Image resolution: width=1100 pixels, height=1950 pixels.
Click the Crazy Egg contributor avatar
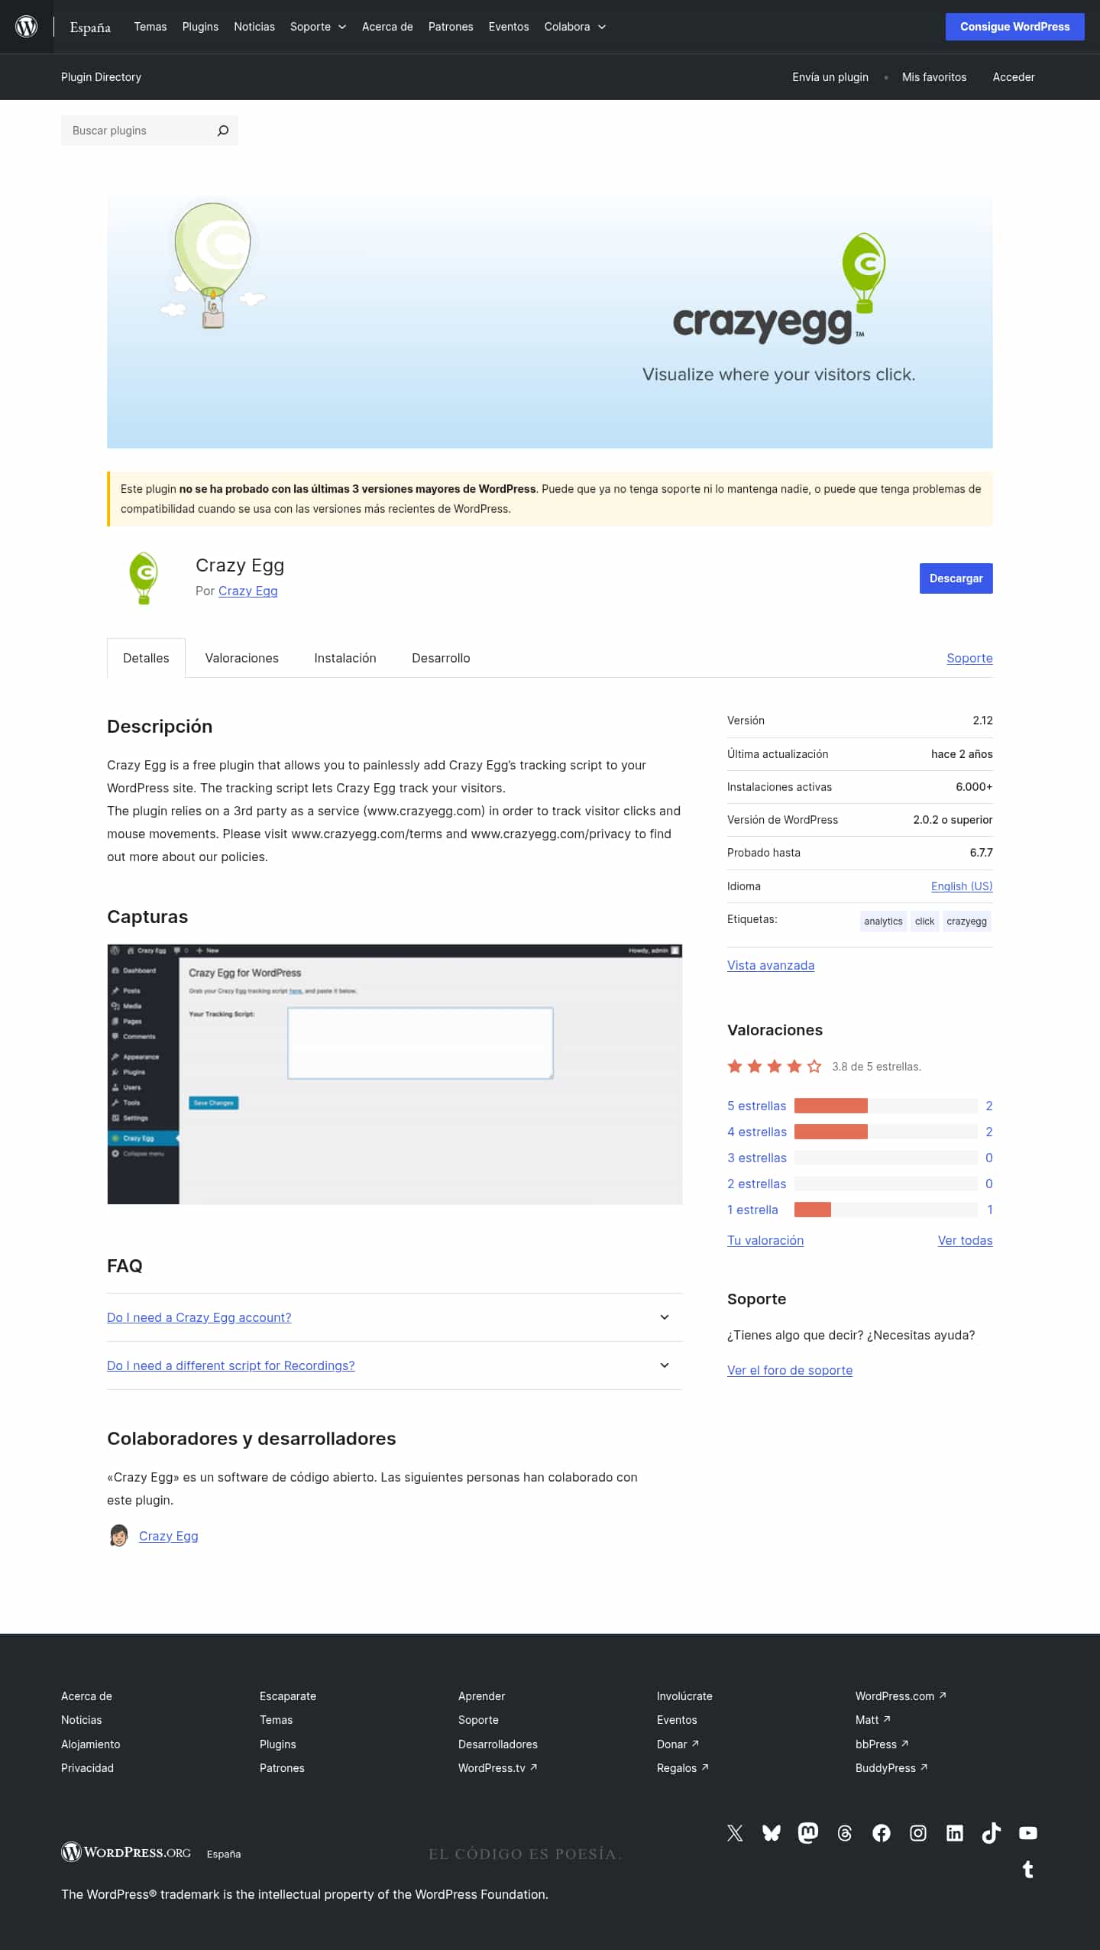pos(118,1535)
